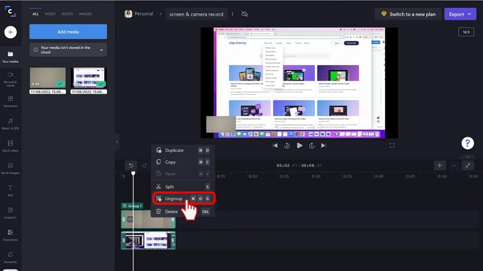The width and height of the screenshot is (483, 271).
Task: Play the video preview
Action: pyautogui.click(x=299, y=146)
